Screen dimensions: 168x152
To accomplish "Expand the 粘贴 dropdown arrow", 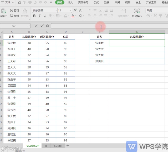I will [x=7, y=16].
